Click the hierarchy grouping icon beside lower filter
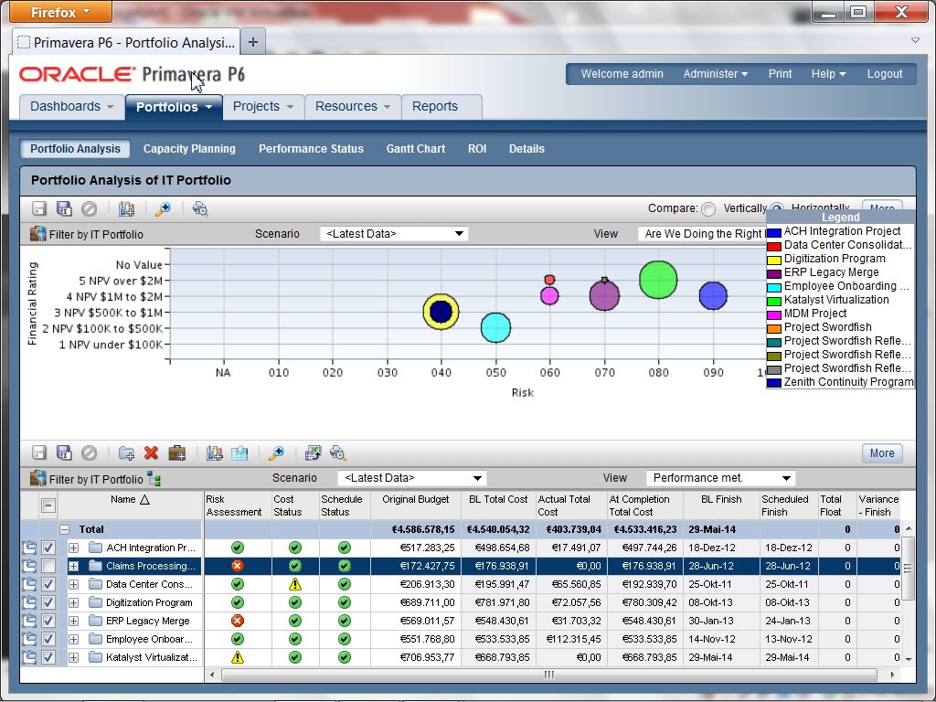Image resolution: width=936 pixels, height=702 pixels. (x=154, y=479)
